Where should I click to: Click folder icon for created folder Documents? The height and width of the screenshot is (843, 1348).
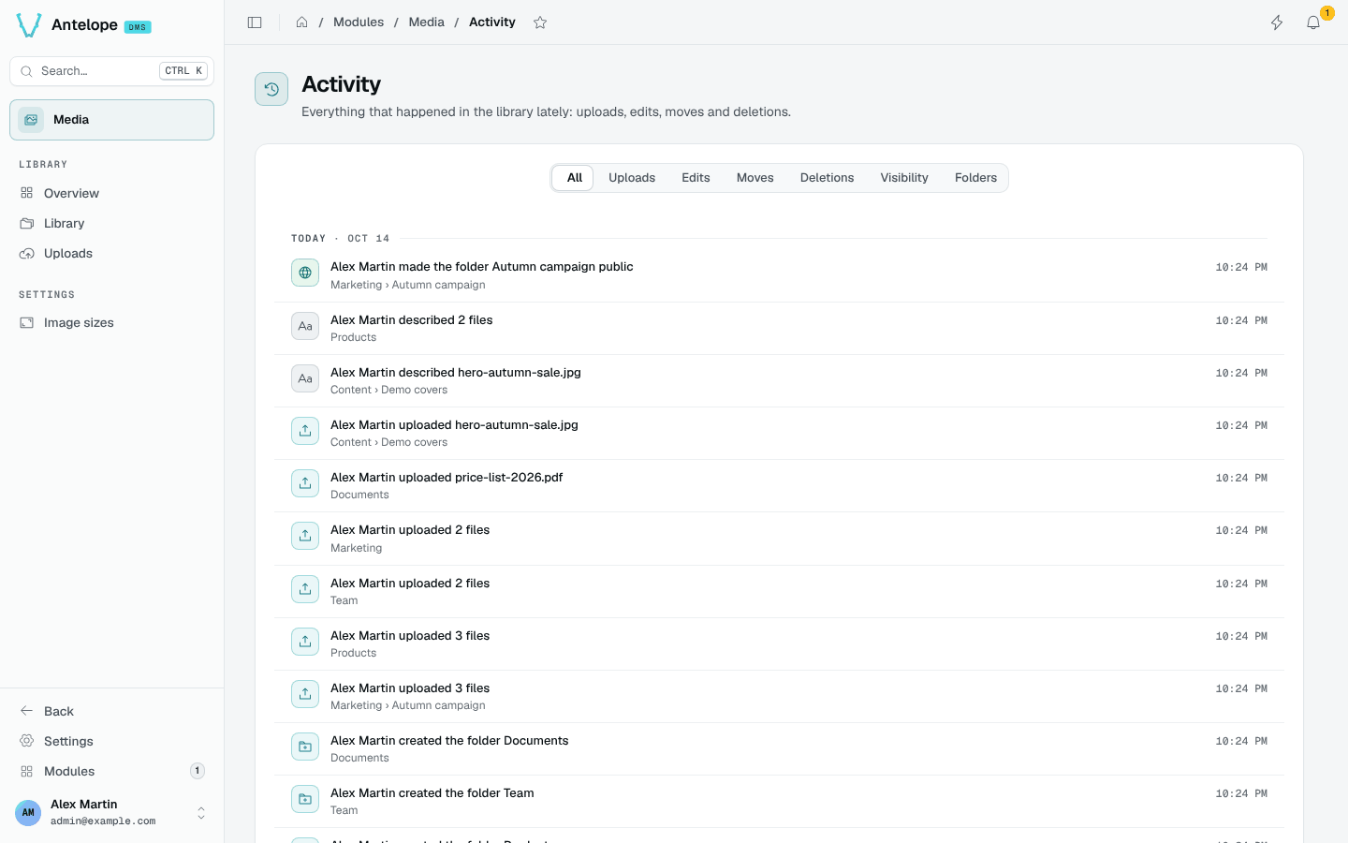(305, 747)
